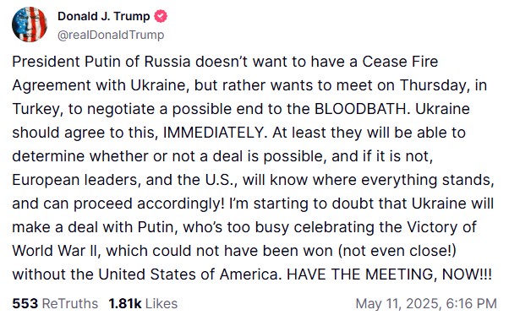509x315 pixels.
Task: Click the phrase United States of America
Action: pos(188,274)
